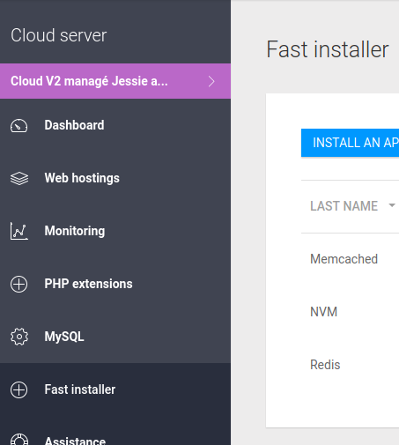399x445 pixels.
Task: Click the Monitoring chart icon
Action: (x=19, y=231)
